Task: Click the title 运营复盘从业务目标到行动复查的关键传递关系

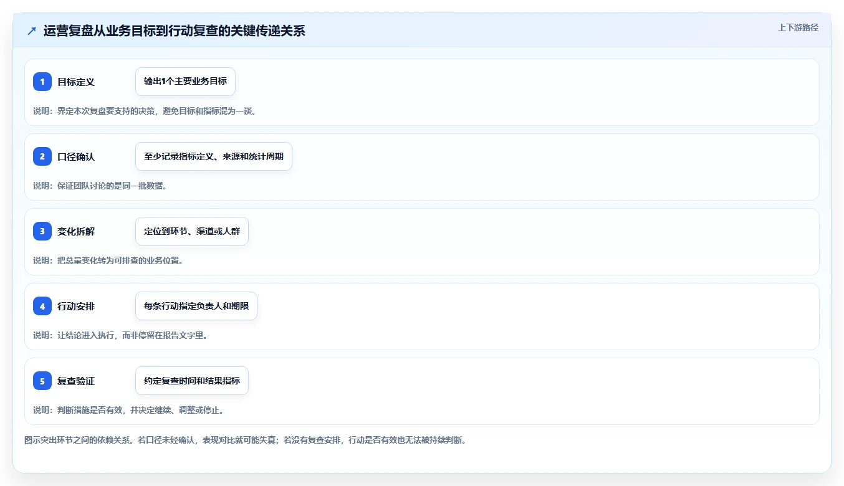Action: (175, 31)
